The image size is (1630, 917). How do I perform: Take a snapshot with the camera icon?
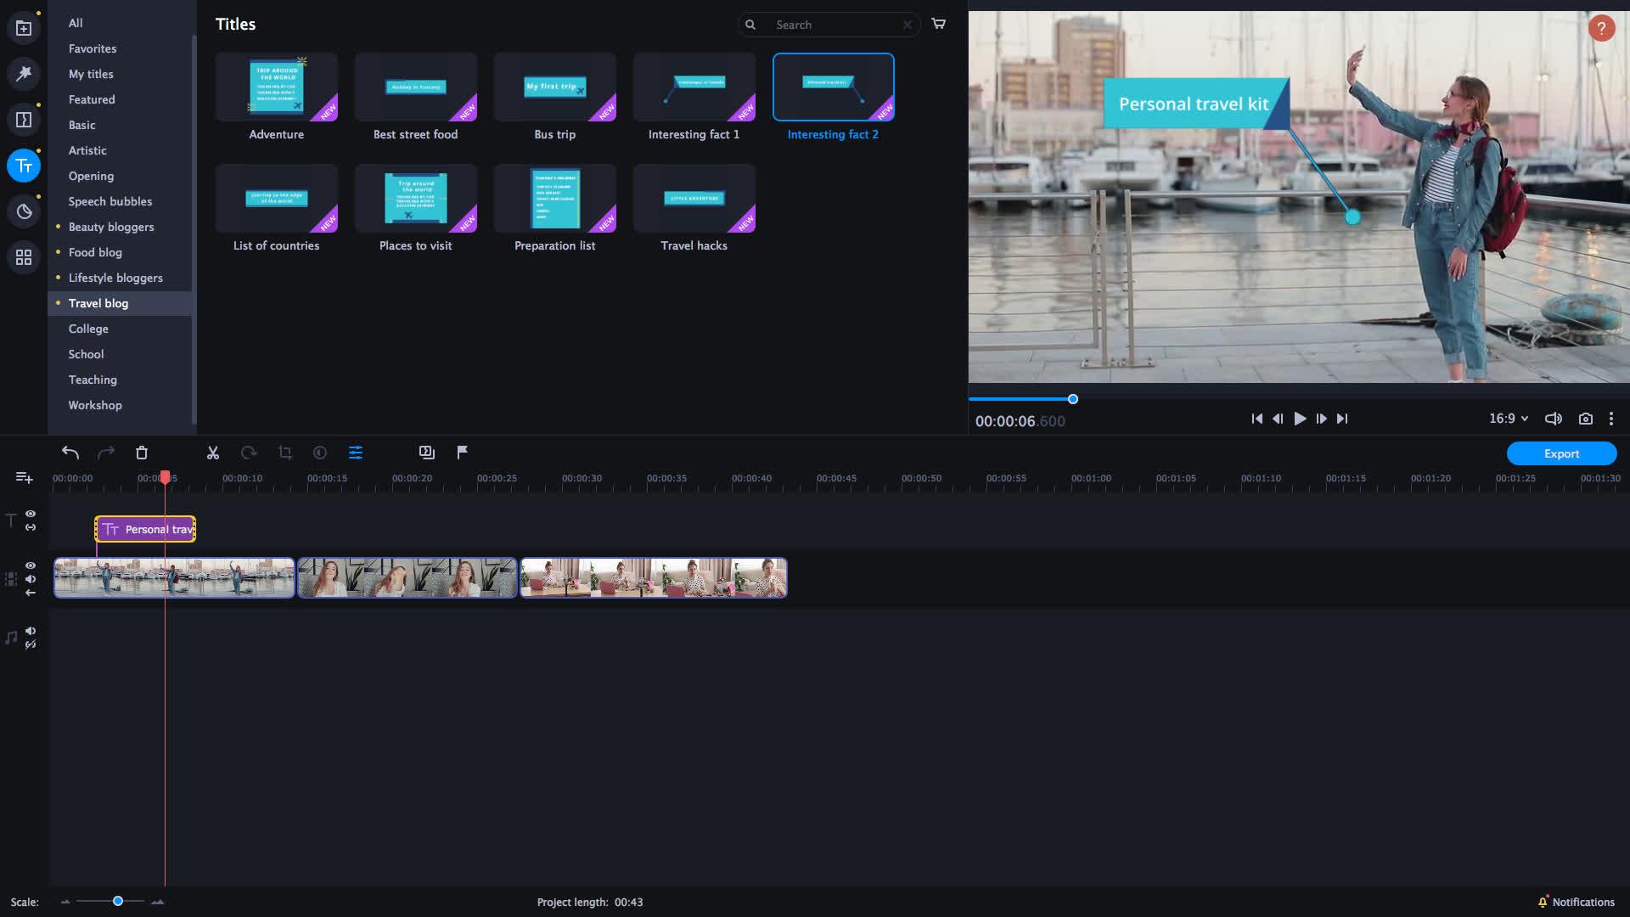[x=1586, y=419]
